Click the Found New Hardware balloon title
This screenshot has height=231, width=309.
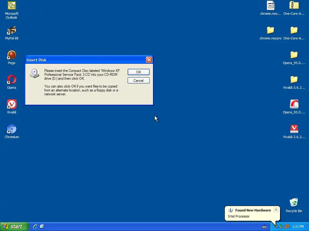253,210
